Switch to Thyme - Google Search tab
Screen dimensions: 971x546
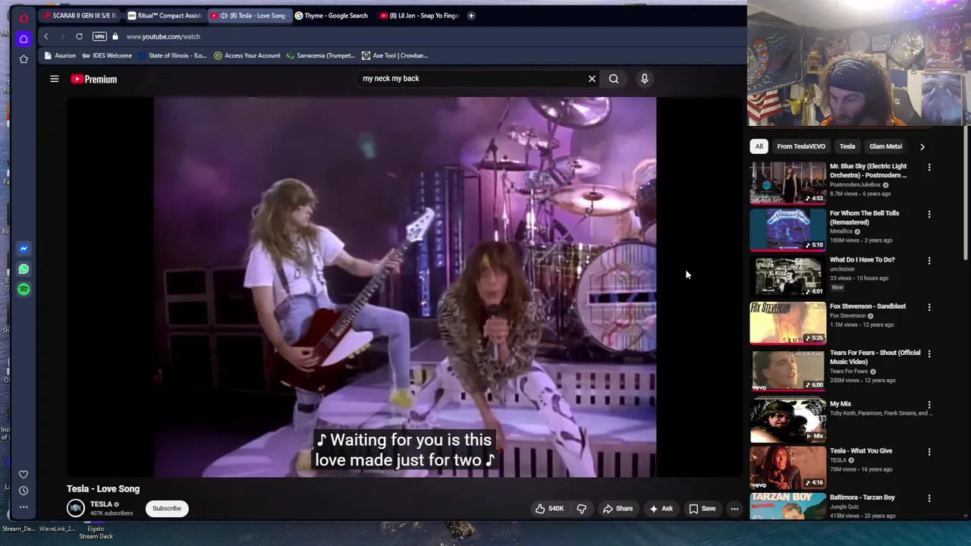332,15
